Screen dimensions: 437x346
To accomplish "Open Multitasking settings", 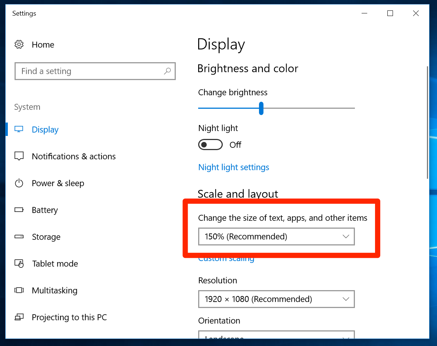I will pyautogui.click(x=54, y=291).
